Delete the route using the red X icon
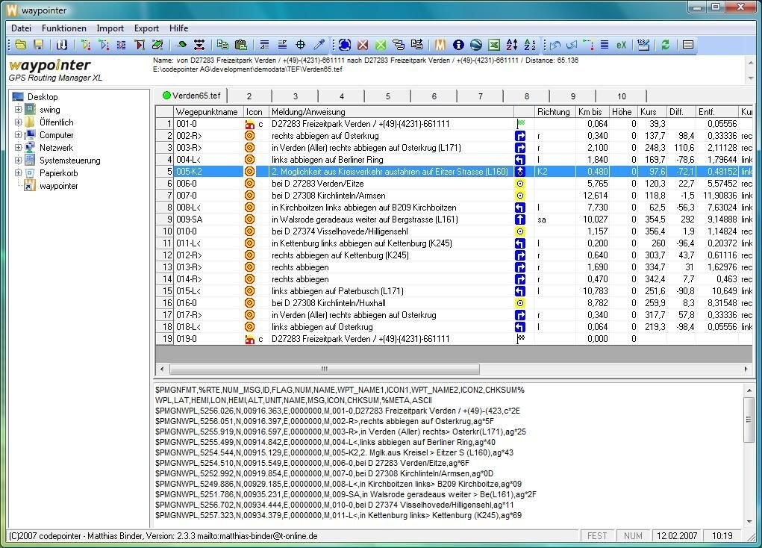The width and height of the screenshot is (762, 548). tap(363, 45)
